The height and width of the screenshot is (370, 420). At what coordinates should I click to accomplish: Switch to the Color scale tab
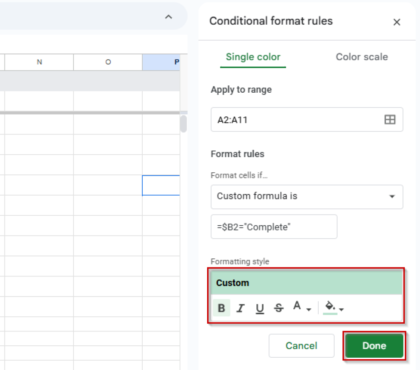(x=362, y=57)
